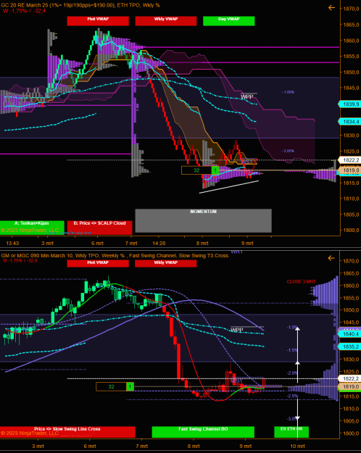Viewport: 361px width, 453px height.
Task: Click the Wkly VWAP button in bottom chart
Action: point(165,264)
